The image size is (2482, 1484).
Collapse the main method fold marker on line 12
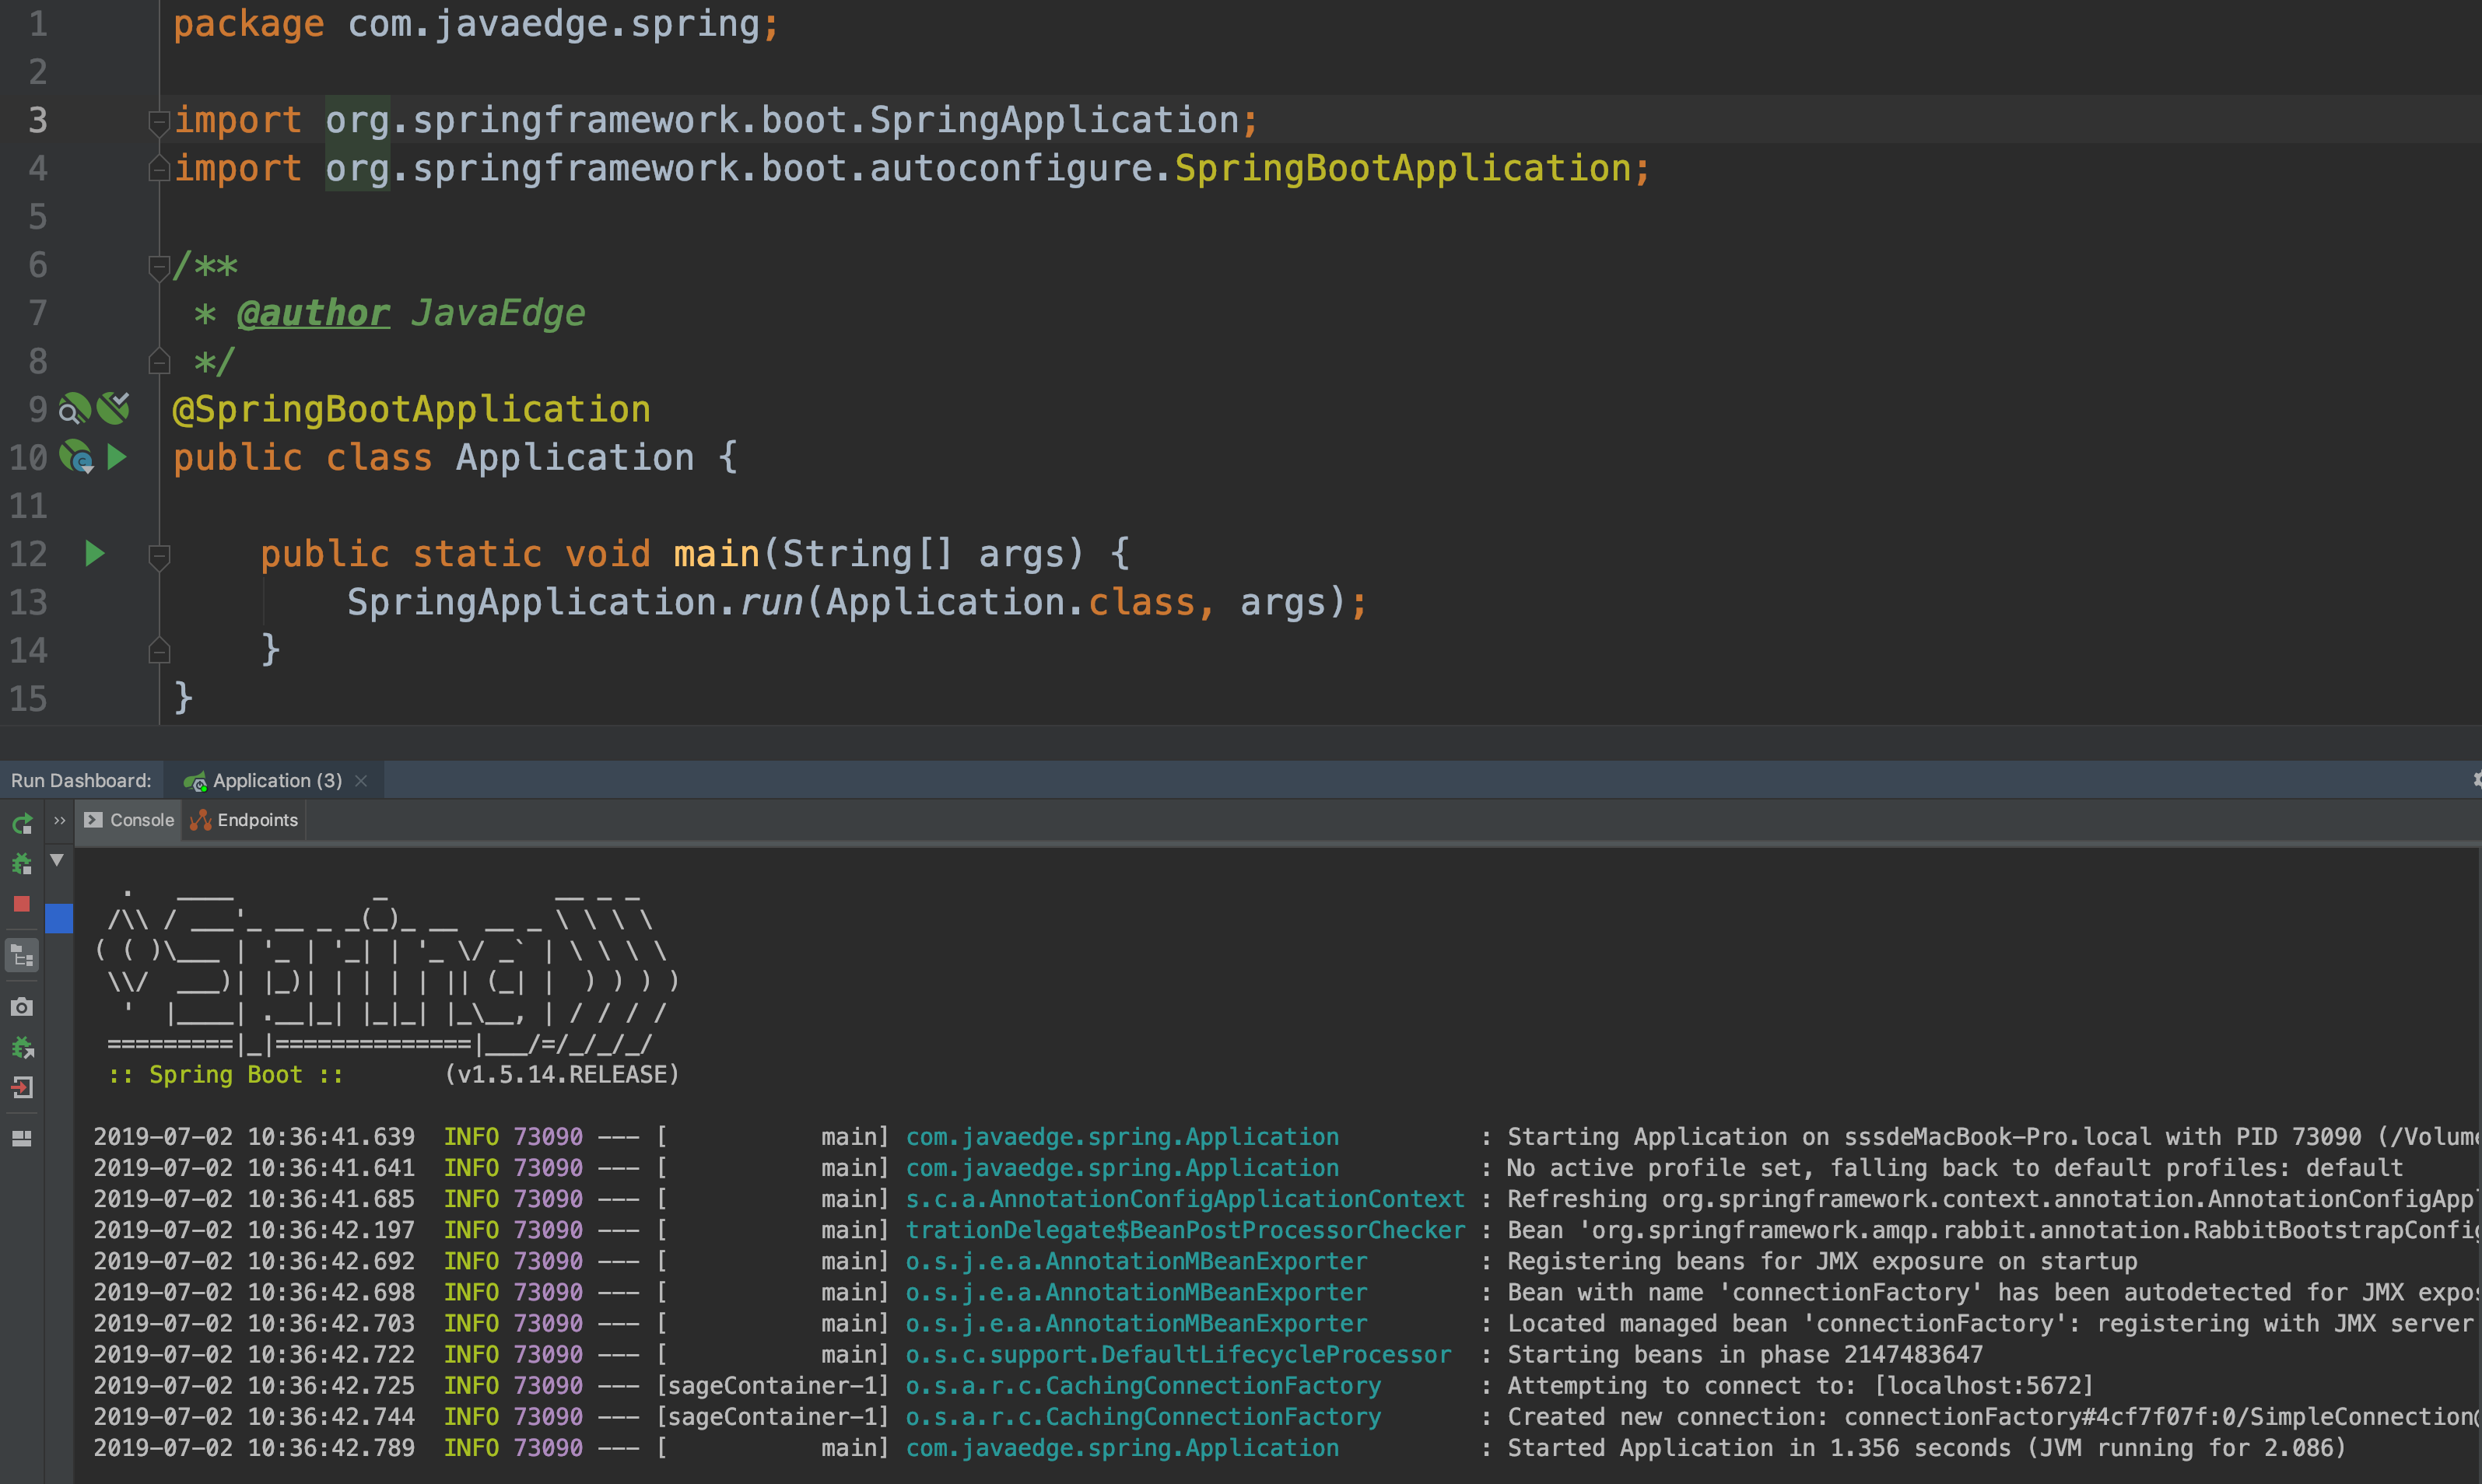coord(158,555)
